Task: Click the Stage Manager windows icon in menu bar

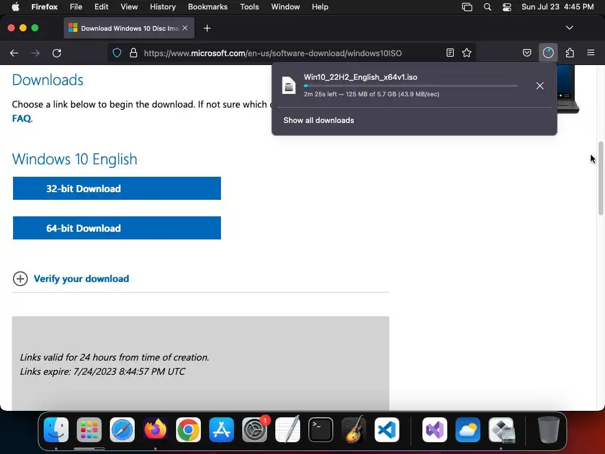Action: (x=467, y=7)
